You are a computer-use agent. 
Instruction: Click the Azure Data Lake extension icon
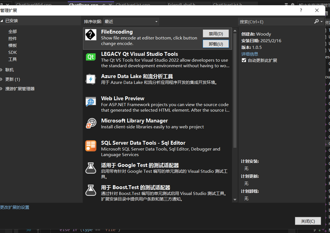[91, 79]
